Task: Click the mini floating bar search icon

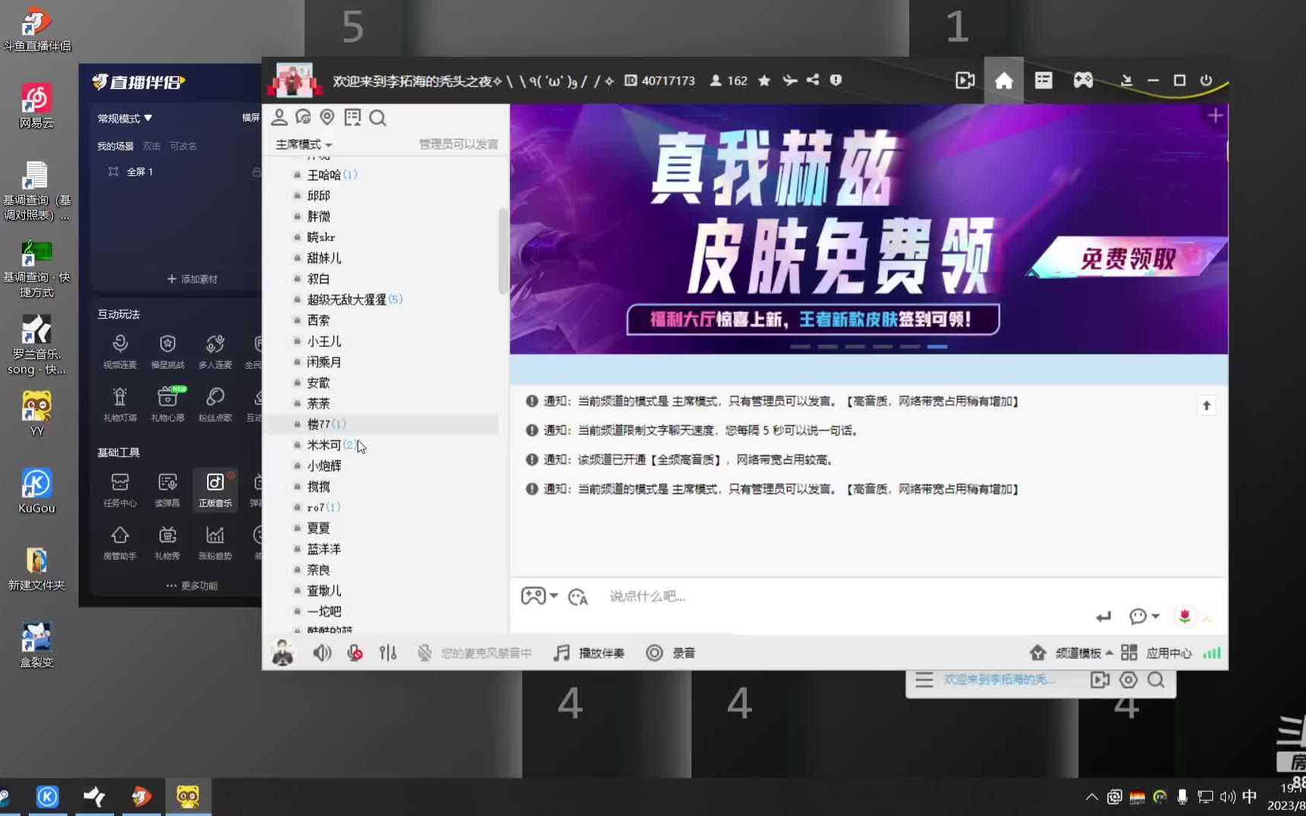Action: point(1156,680)
